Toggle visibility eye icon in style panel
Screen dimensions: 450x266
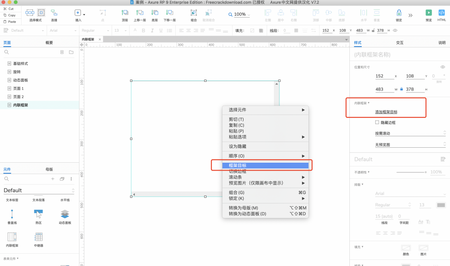click(443, 67)
